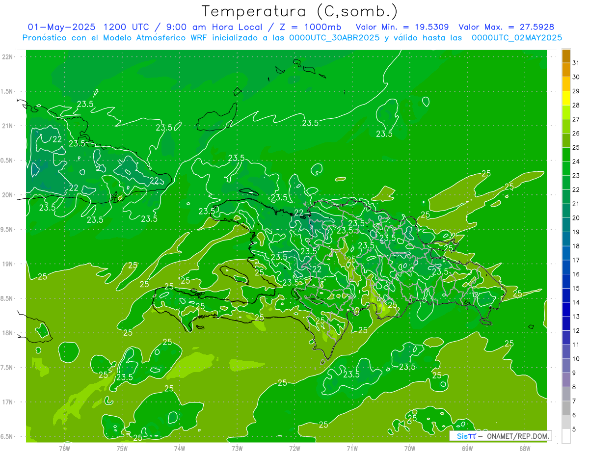Viewport: 589px width, 455px height.
Task: Click the colorbar label 8
Action: point(574,387)
